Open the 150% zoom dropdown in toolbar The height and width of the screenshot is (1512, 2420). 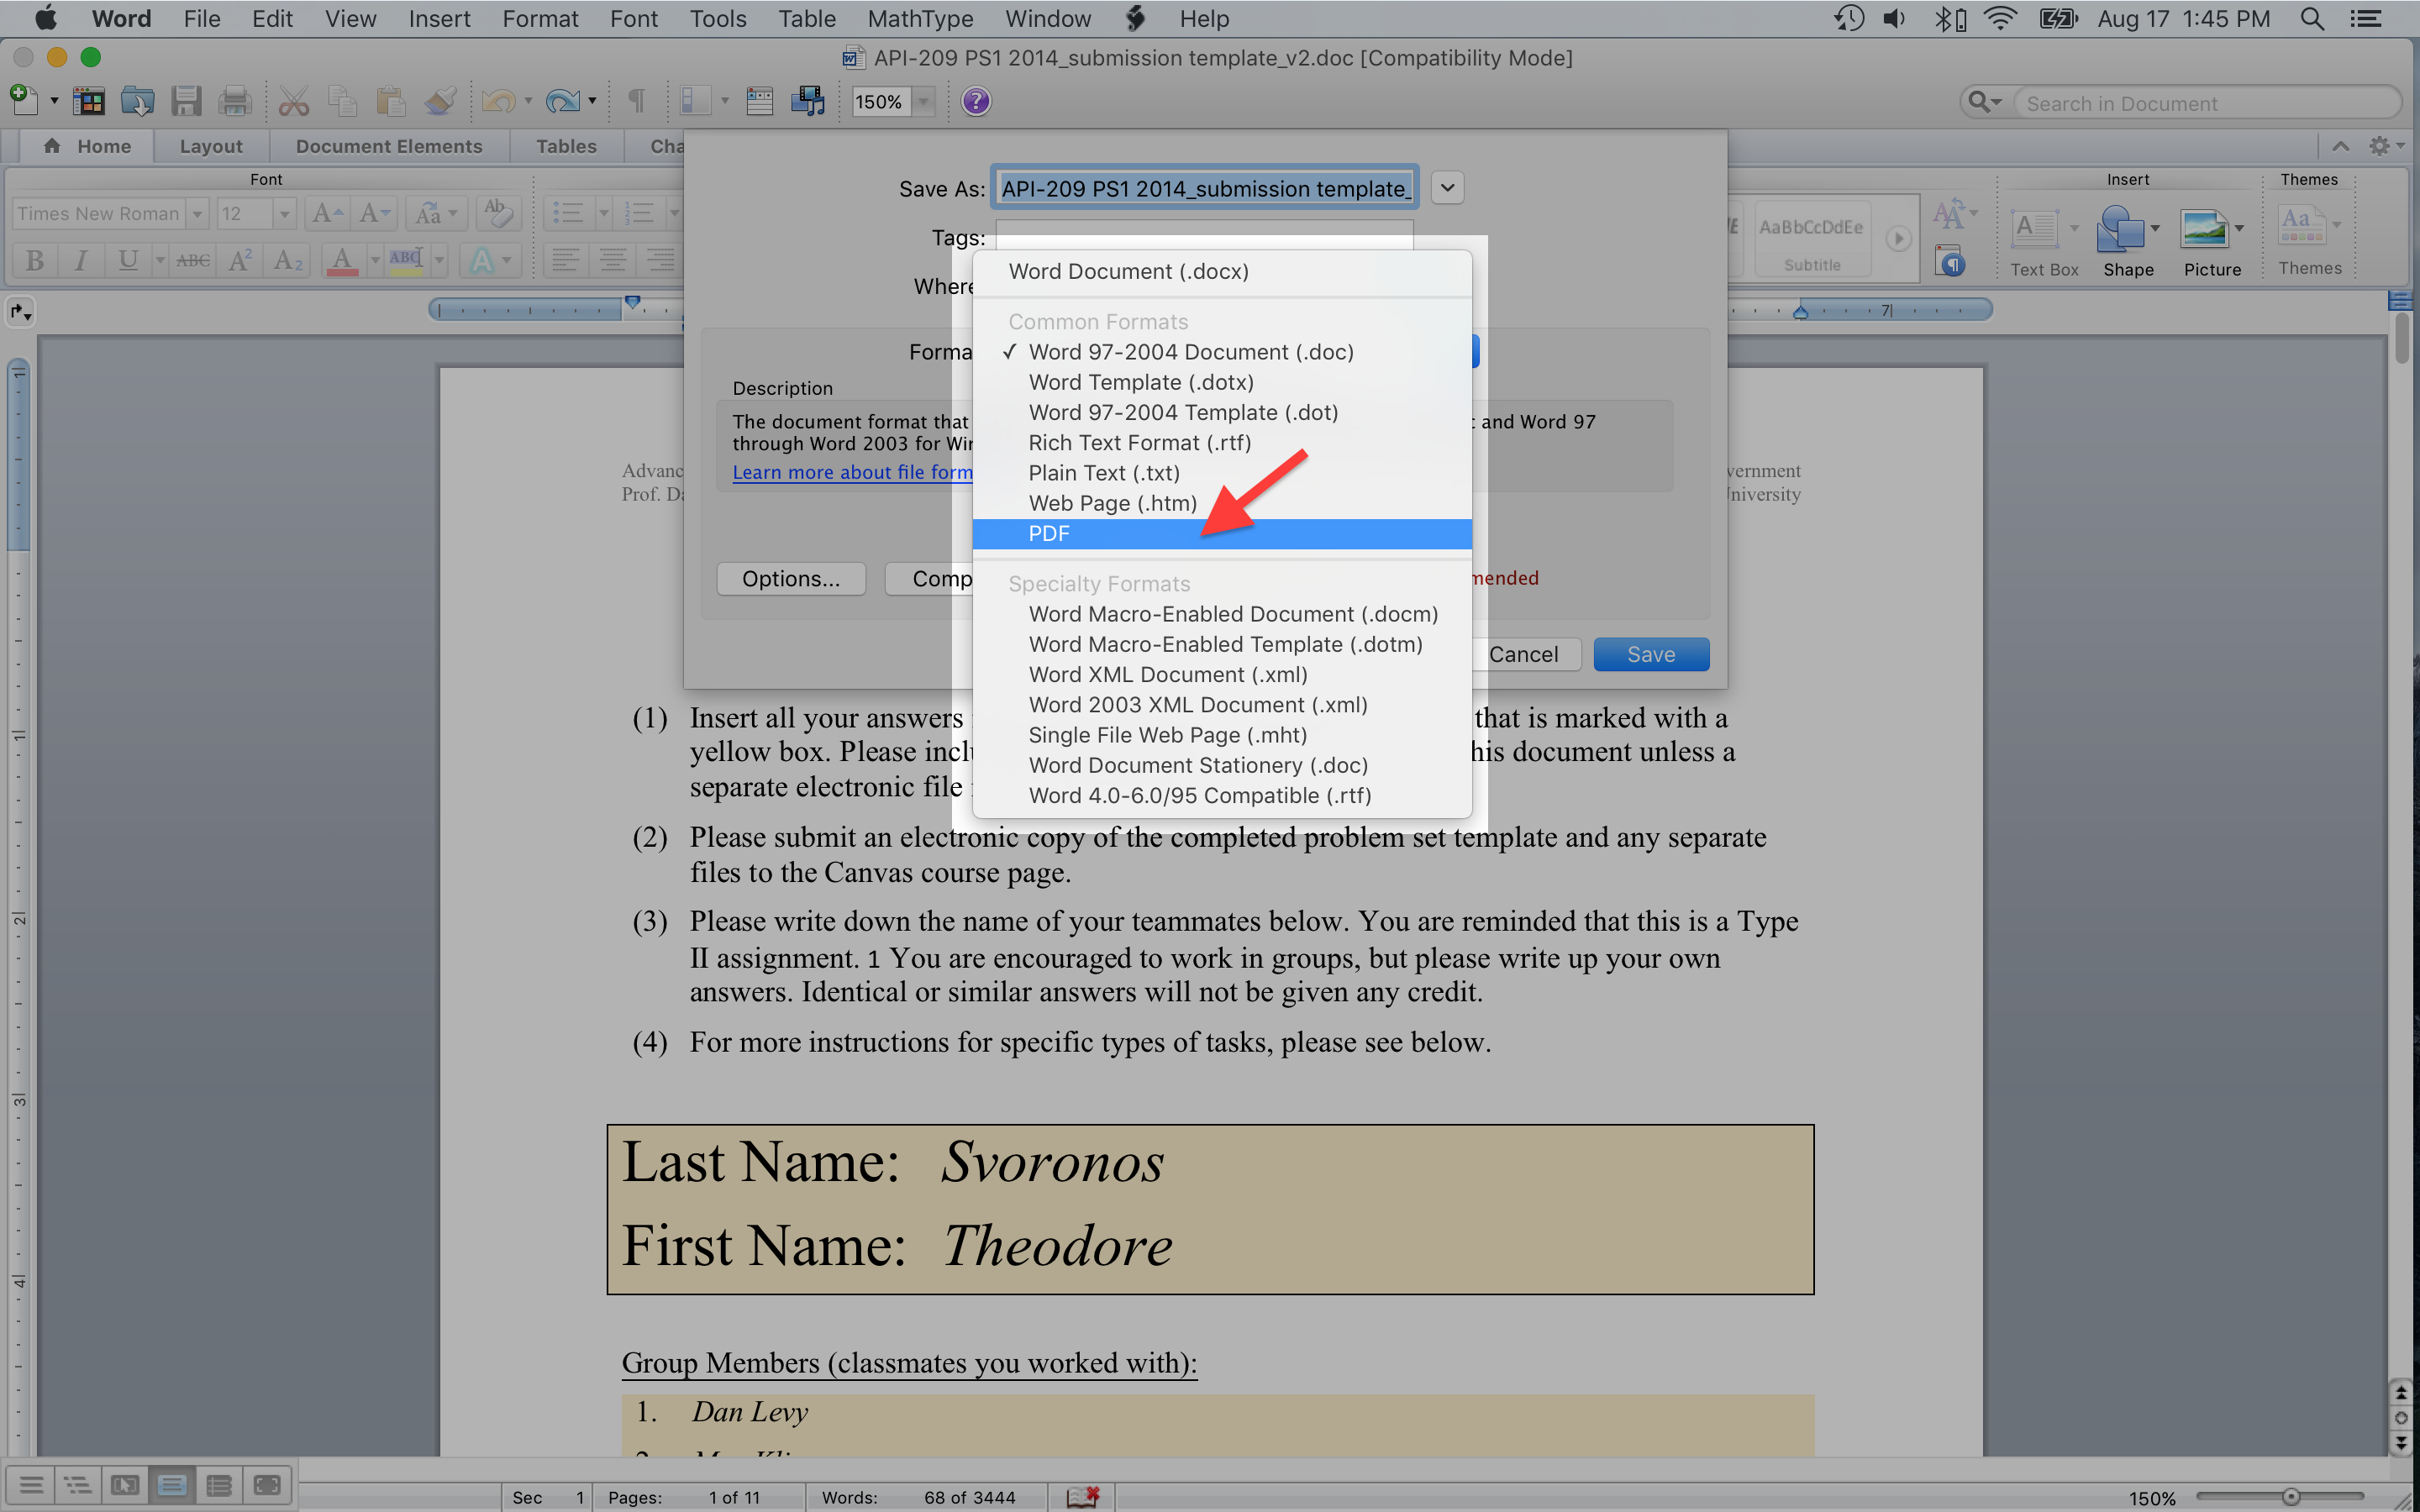[x=924, y=101]
